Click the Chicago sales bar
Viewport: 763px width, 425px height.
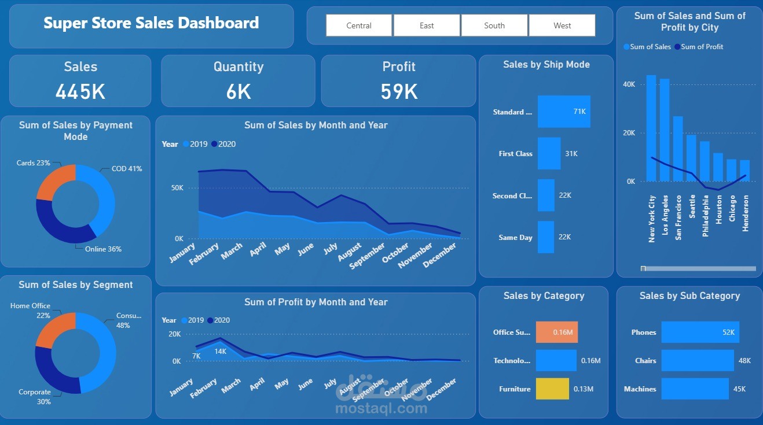click(x=732, y=171)
